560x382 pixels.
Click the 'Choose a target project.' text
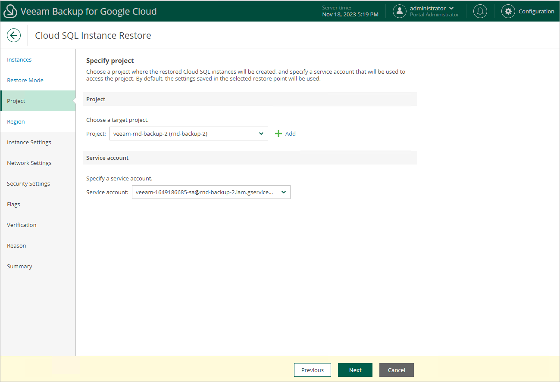117,120
